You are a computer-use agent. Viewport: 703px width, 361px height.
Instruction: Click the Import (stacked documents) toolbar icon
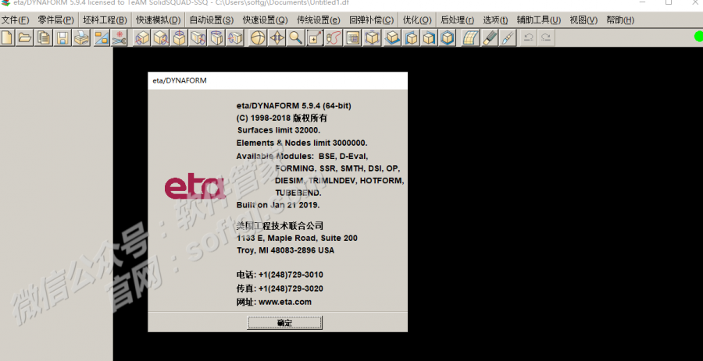coord(44,38)
